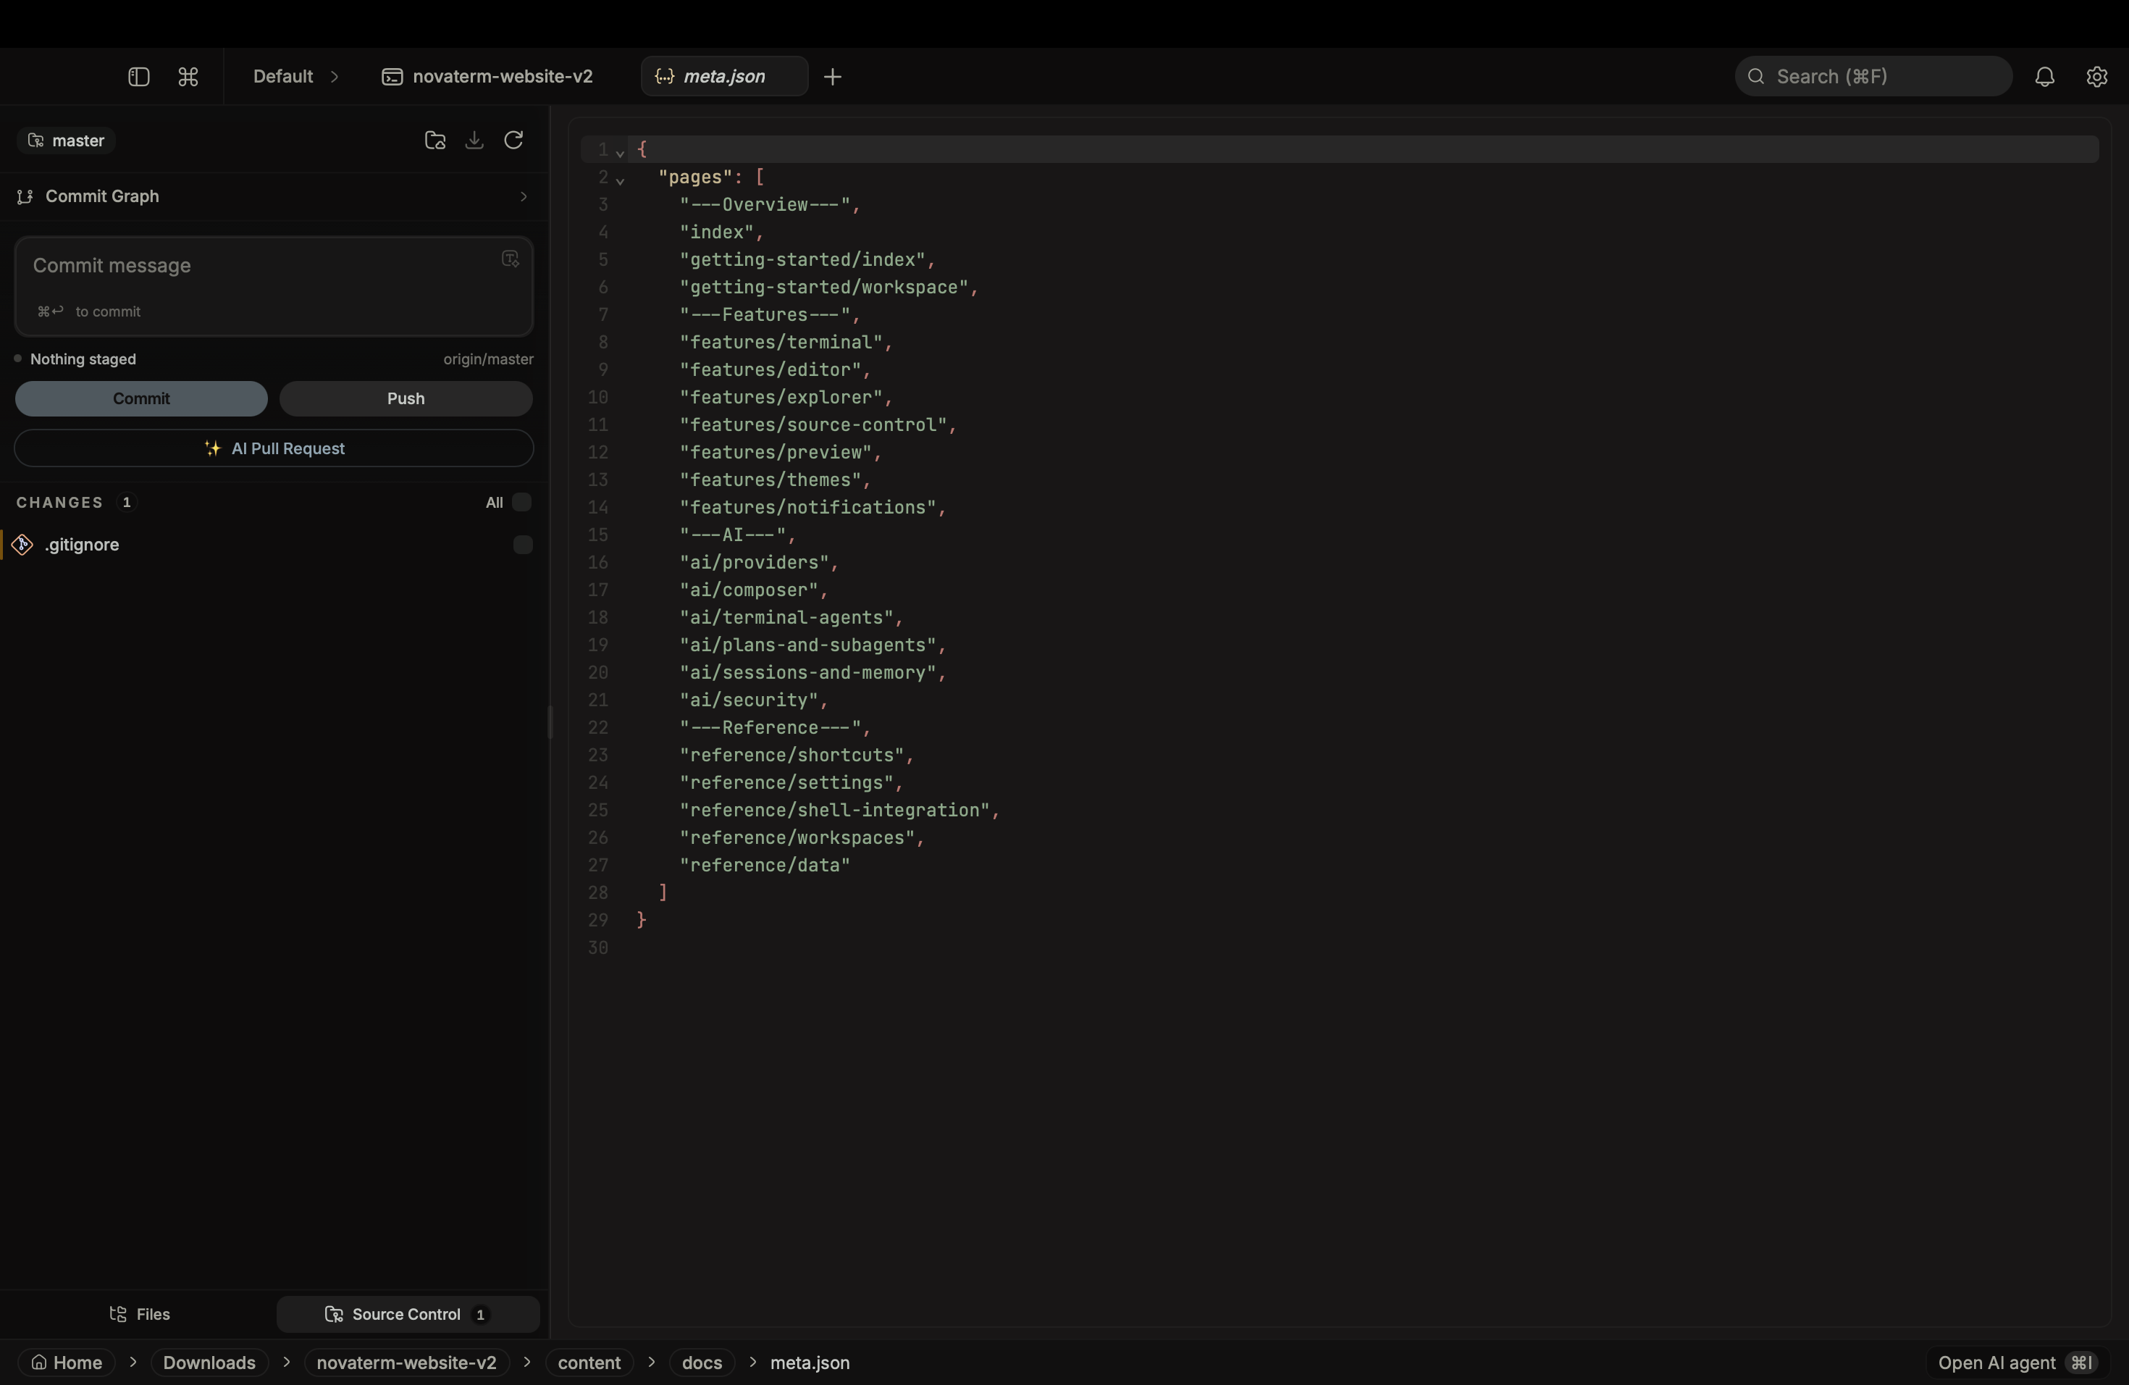The image size is (2129, 1385).
Task: Click the .gitignore git file icon
Action: [22, 545]
